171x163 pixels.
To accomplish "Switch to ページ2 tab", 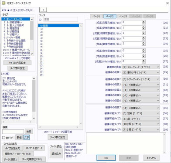I will point(110,16).
